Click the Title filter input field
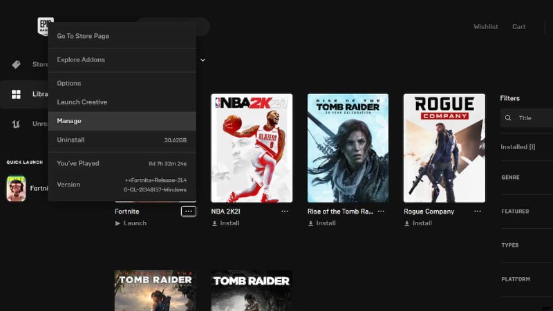 pyautogui.click(x=527, y=117)
